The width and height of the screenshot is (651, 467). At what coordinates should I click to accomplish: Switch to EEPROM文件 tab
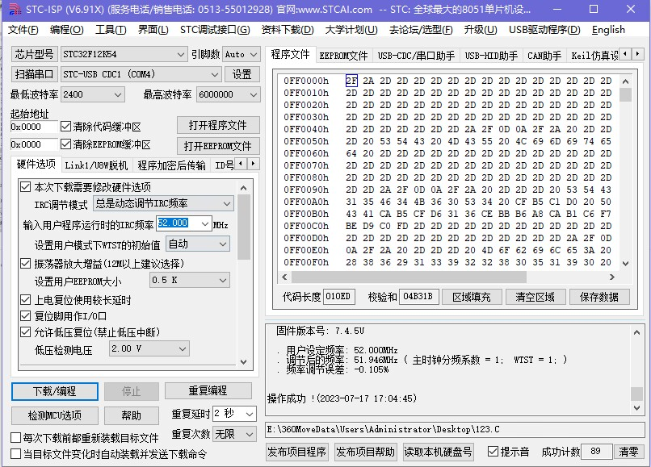344,56
